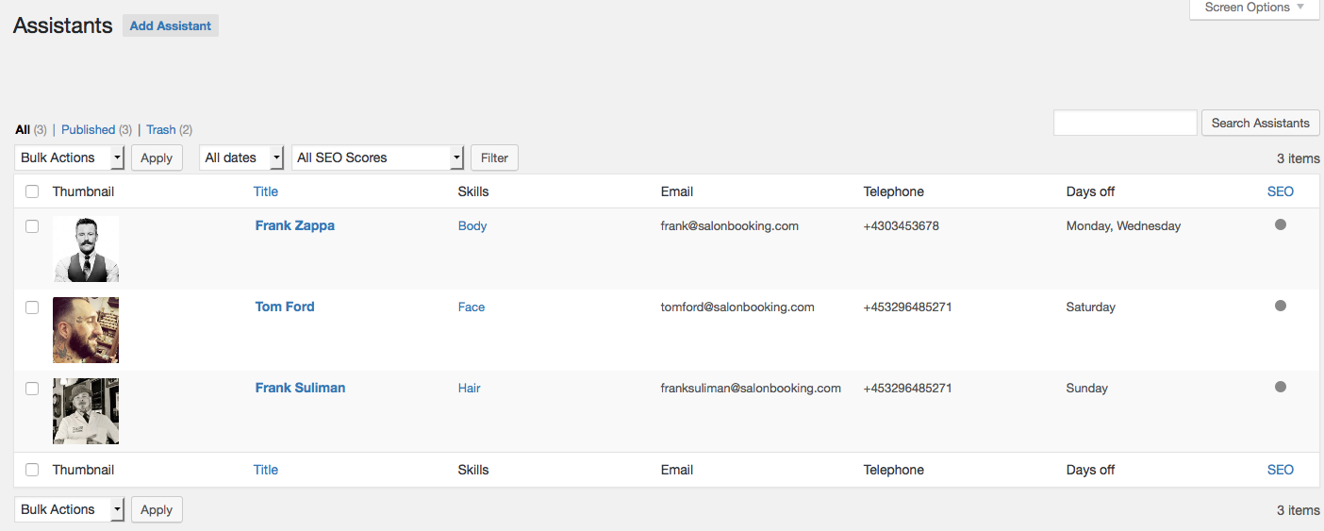This screenshot has height=531, width=1324.
Task: Switch to the Published assistants view
Action: tap(88, 130)
